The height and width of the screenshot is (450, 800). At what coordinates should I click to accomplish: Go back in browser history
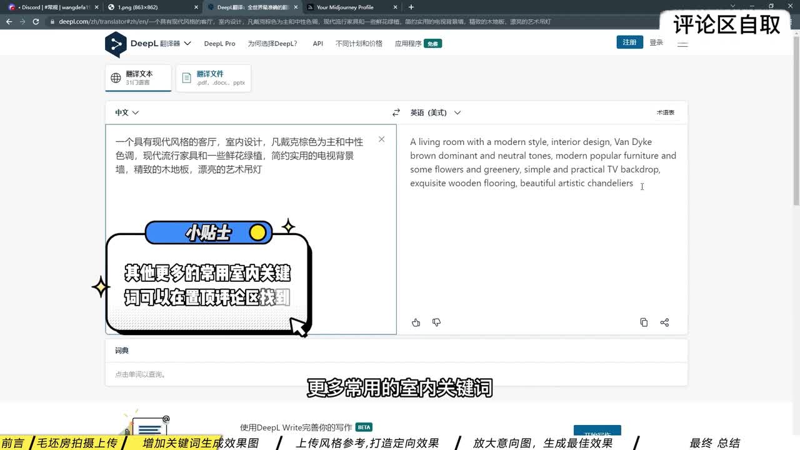[x=9, y=21]
